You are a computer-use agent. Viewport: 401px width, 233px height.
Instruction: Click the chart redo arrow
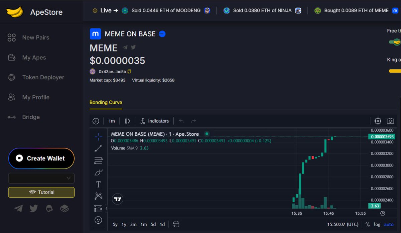click(x=193, y=121)
